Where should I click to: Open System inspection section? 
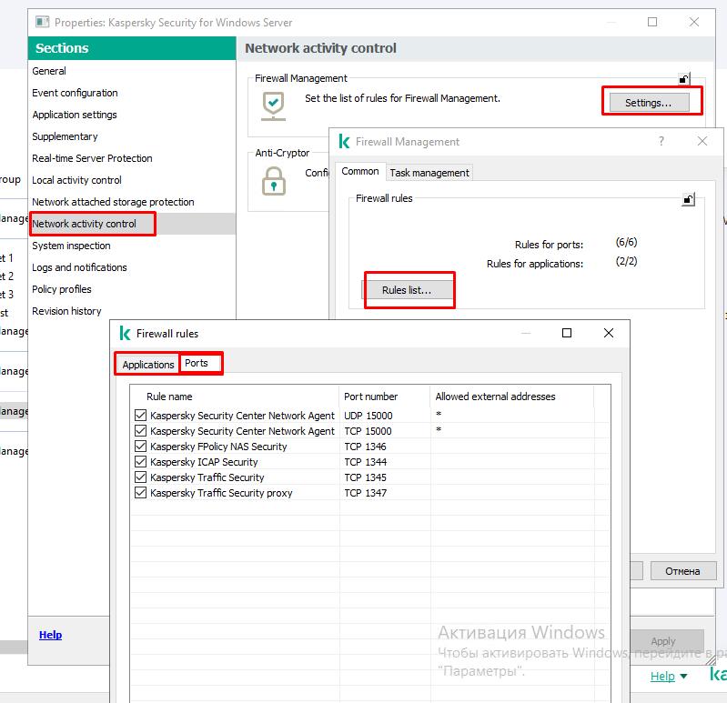tap(71, 246)
